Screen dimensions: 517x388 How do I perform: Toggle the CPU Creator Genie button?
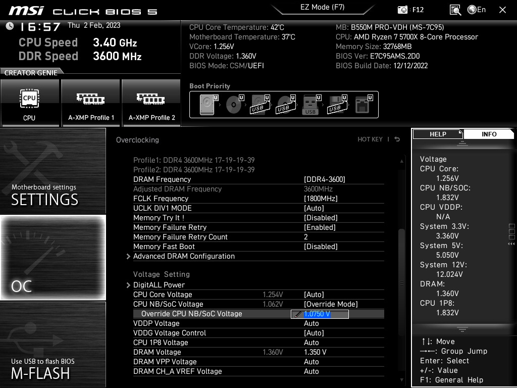point(30,103)
